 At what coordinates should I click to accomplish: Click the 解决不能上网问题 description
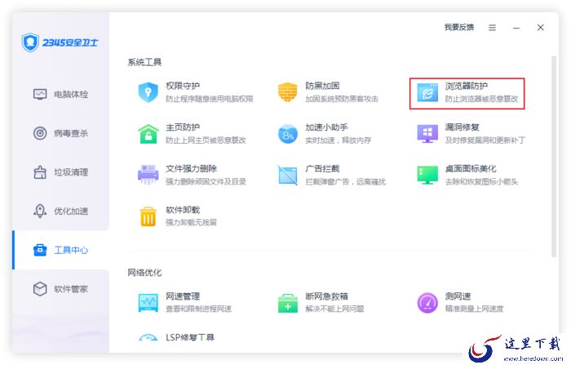(x=334, y=309)
